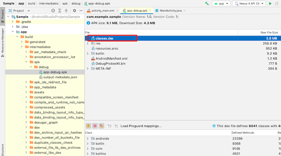Select app-debug.apk in the project tree
The width and height of the screenshot is (281, 156).
click(x=45, y=72)
